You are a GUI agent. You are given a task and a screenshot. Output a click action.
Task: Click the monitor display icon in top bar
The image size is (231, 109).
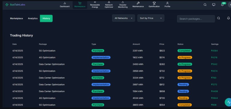[x=214, y=5]
